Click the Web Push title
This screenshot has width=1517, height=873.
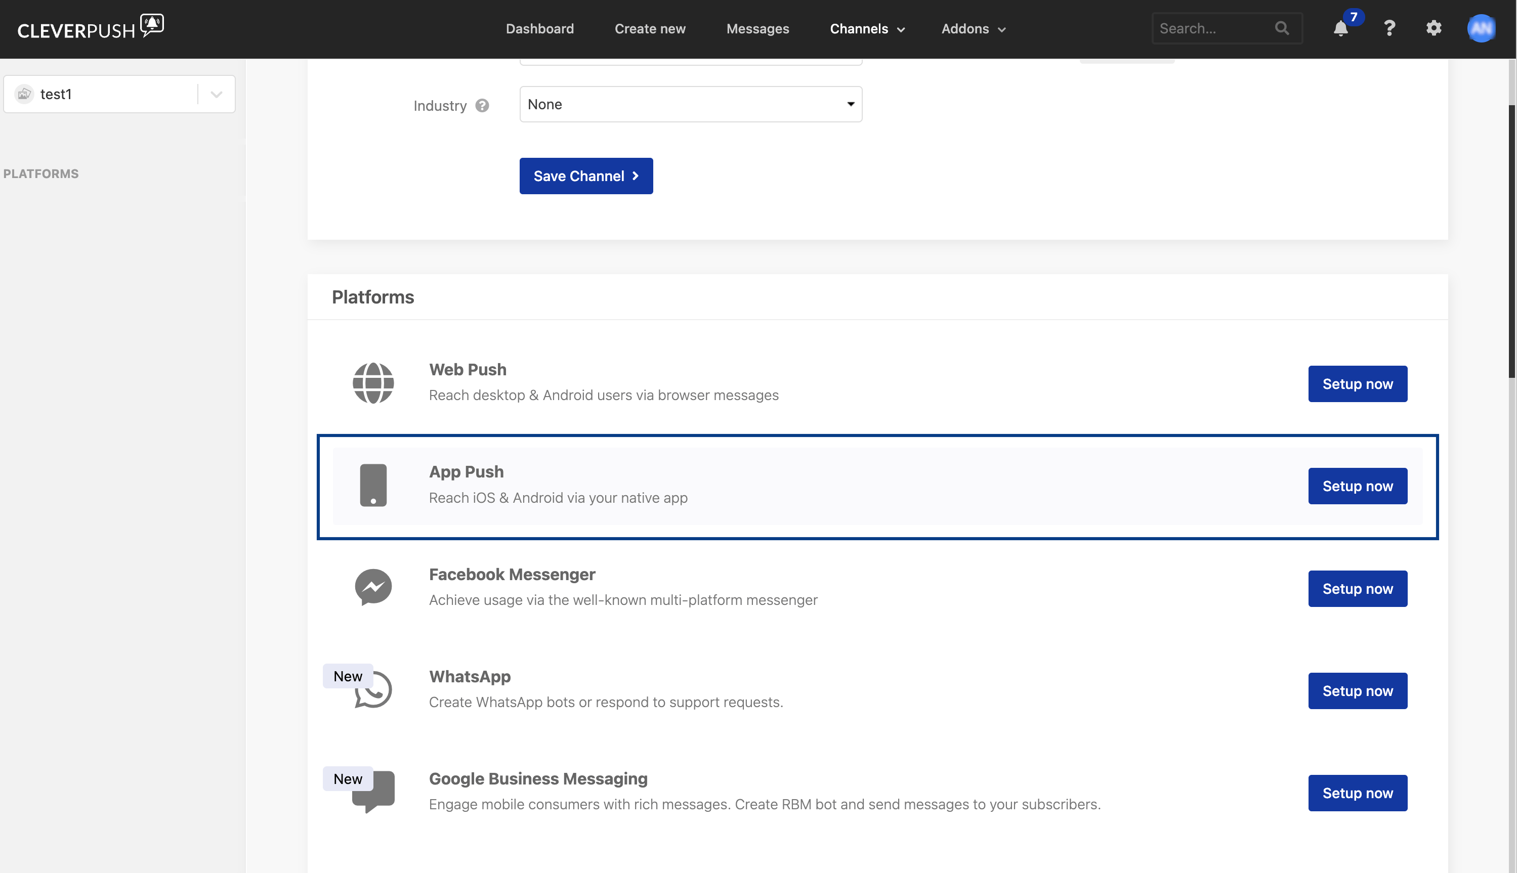tap(467, 369)
